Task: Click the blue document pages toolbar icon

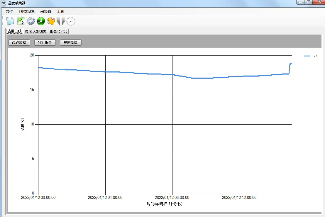Action: pyautogui.click(x=10, y=21)
